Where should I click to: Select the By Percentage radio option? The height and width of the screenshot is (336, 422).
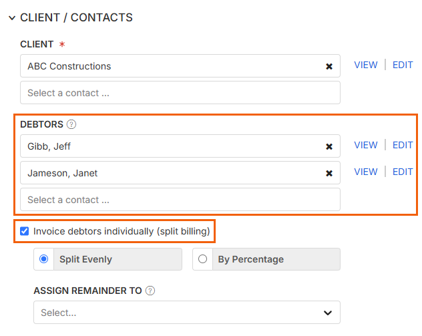pos(203,259)
